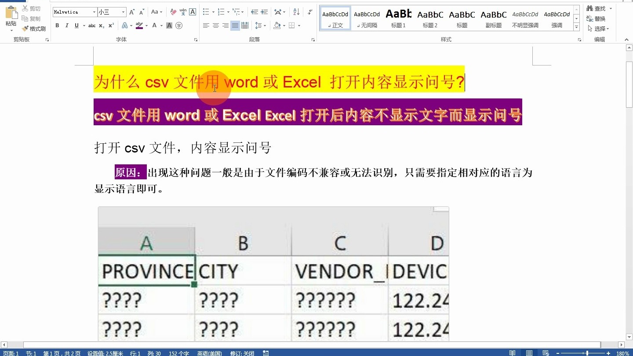Toggle superscript formatting
Image resolution: width=633 pixels, height=356 pixels.
111,25
